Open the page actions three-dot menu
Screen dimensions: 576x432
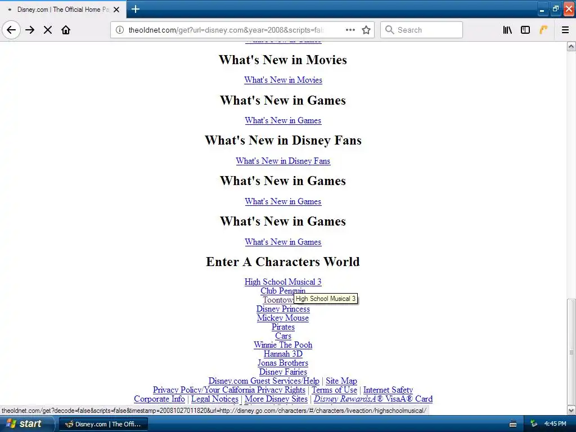350,30
